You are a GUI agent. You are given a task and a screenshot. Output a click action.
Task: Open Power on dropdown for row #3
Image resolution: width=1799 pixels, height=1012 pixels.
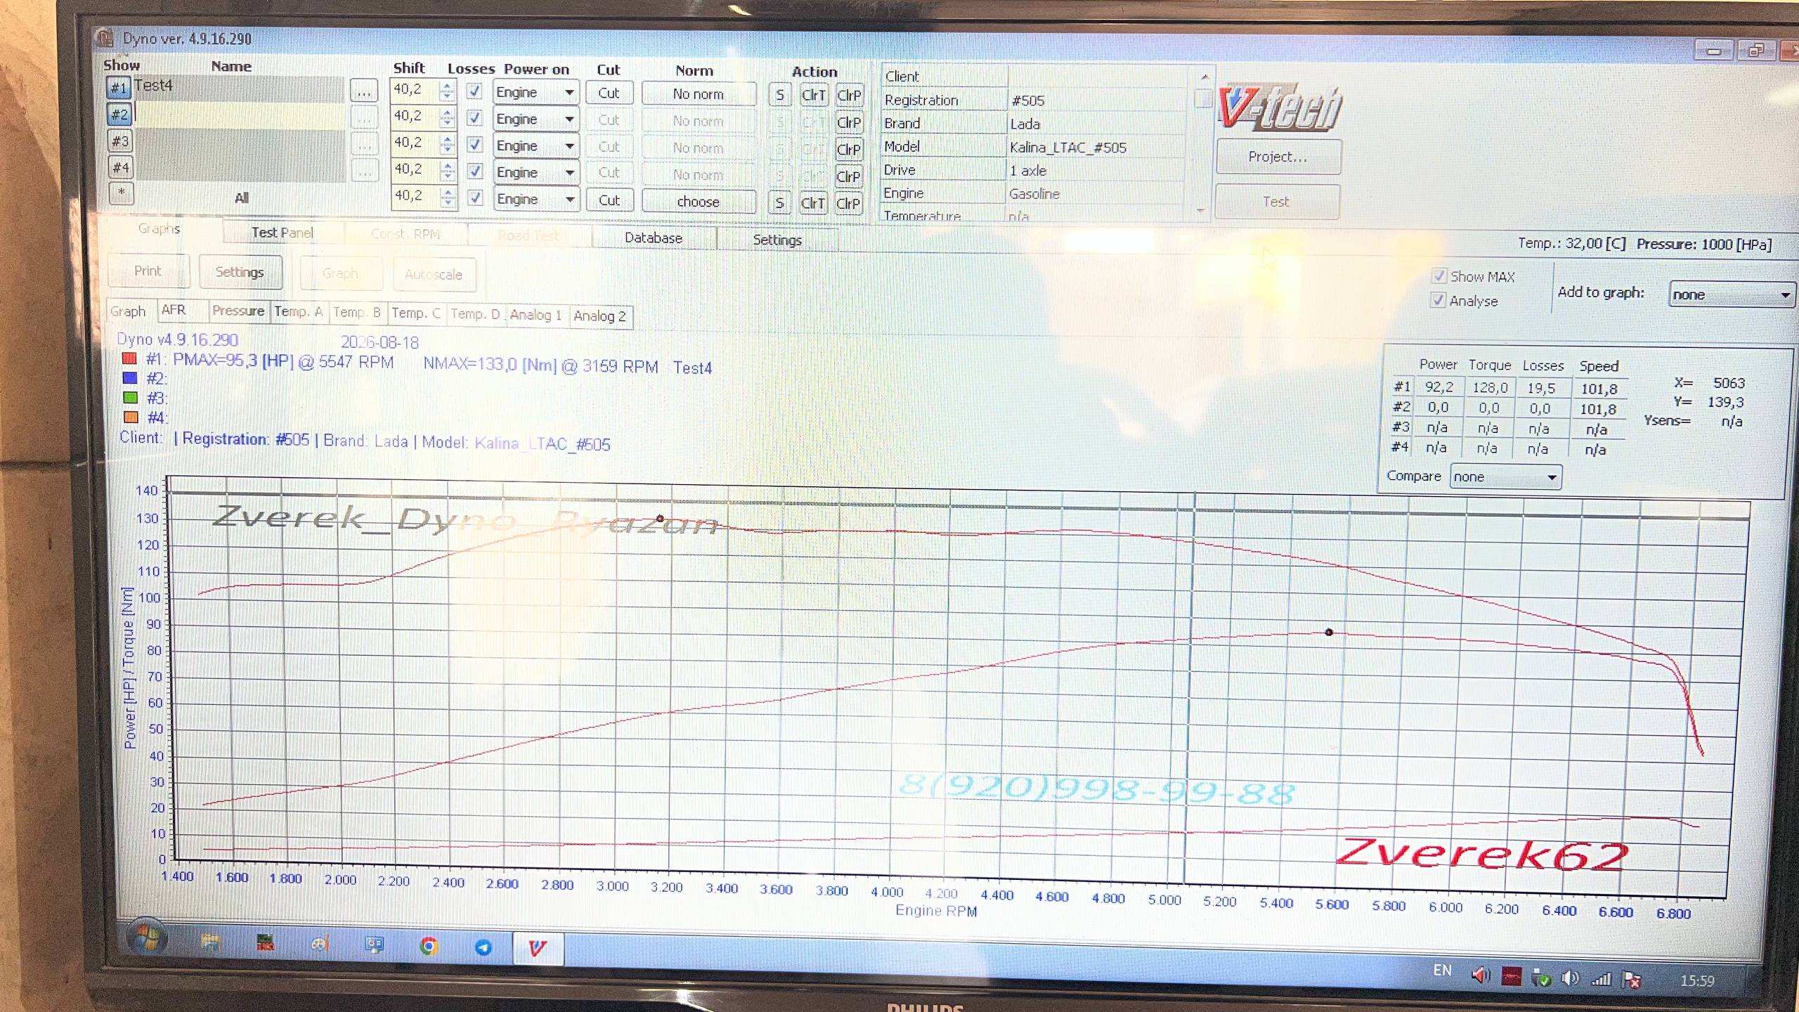click(x=535, y=145)
